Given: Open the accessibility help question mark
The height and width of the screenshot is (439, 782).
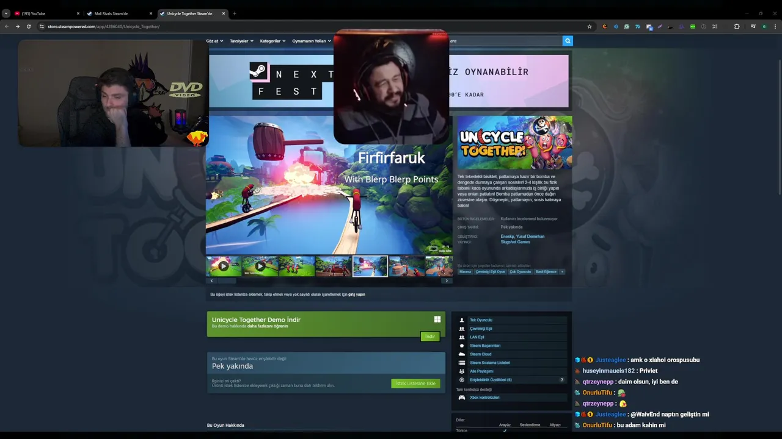Looking at the screenshot, I should (x=562, y=380).
